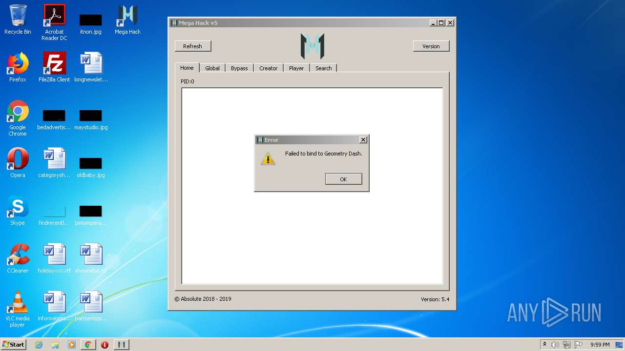Click the 9:59 PM taskbar clock

600,345
